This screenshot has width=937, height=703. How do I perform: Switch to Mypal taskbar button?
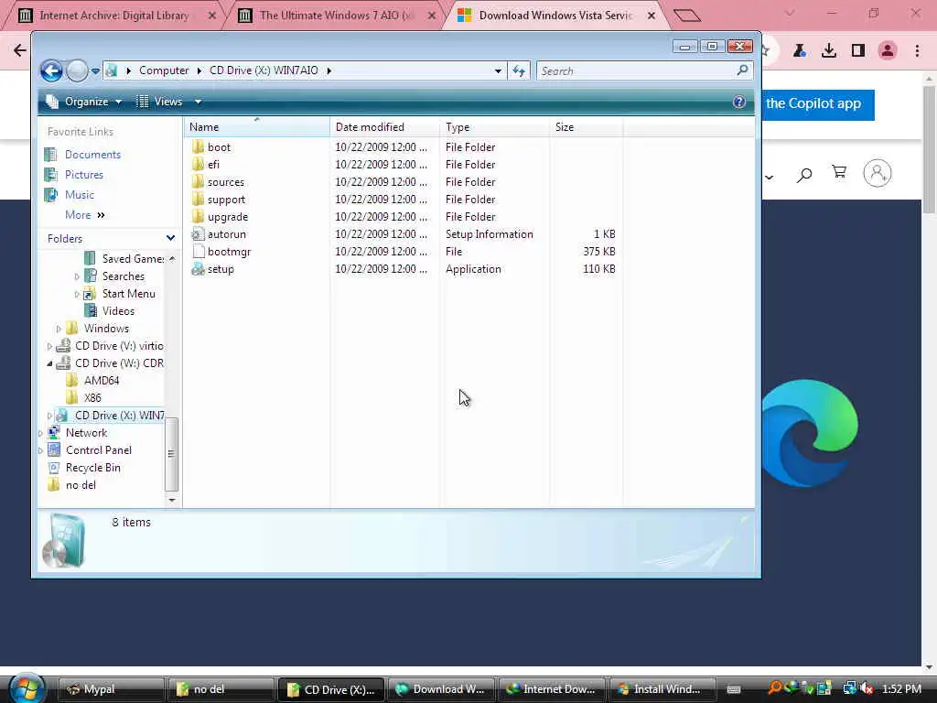(x=111, y=689)
